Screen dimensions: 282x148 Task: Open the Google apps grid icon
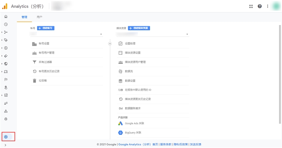[x=251, y=6]
